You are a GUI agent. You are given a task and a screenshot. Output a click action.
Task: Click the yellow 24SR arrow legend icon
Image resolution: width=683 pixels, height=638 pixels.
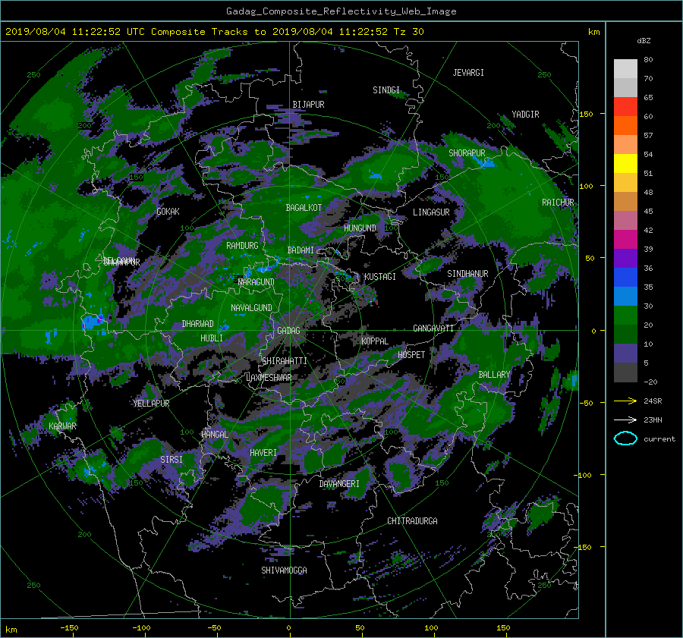(x=625, y=401)
